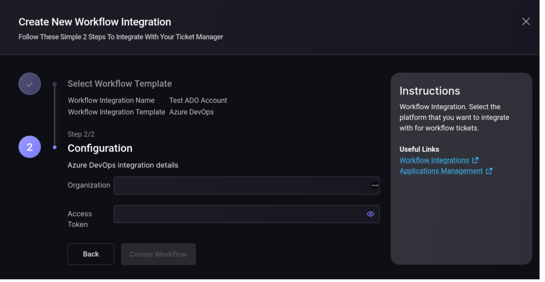
Task: Toggle Access Token visibility eye icon
Action: click(370, 214)
